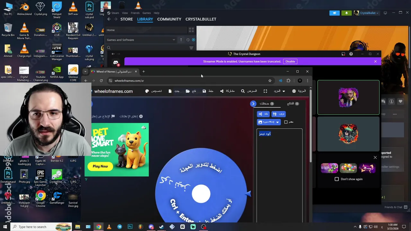Switch to the results tab showing 0

point(293,104)
